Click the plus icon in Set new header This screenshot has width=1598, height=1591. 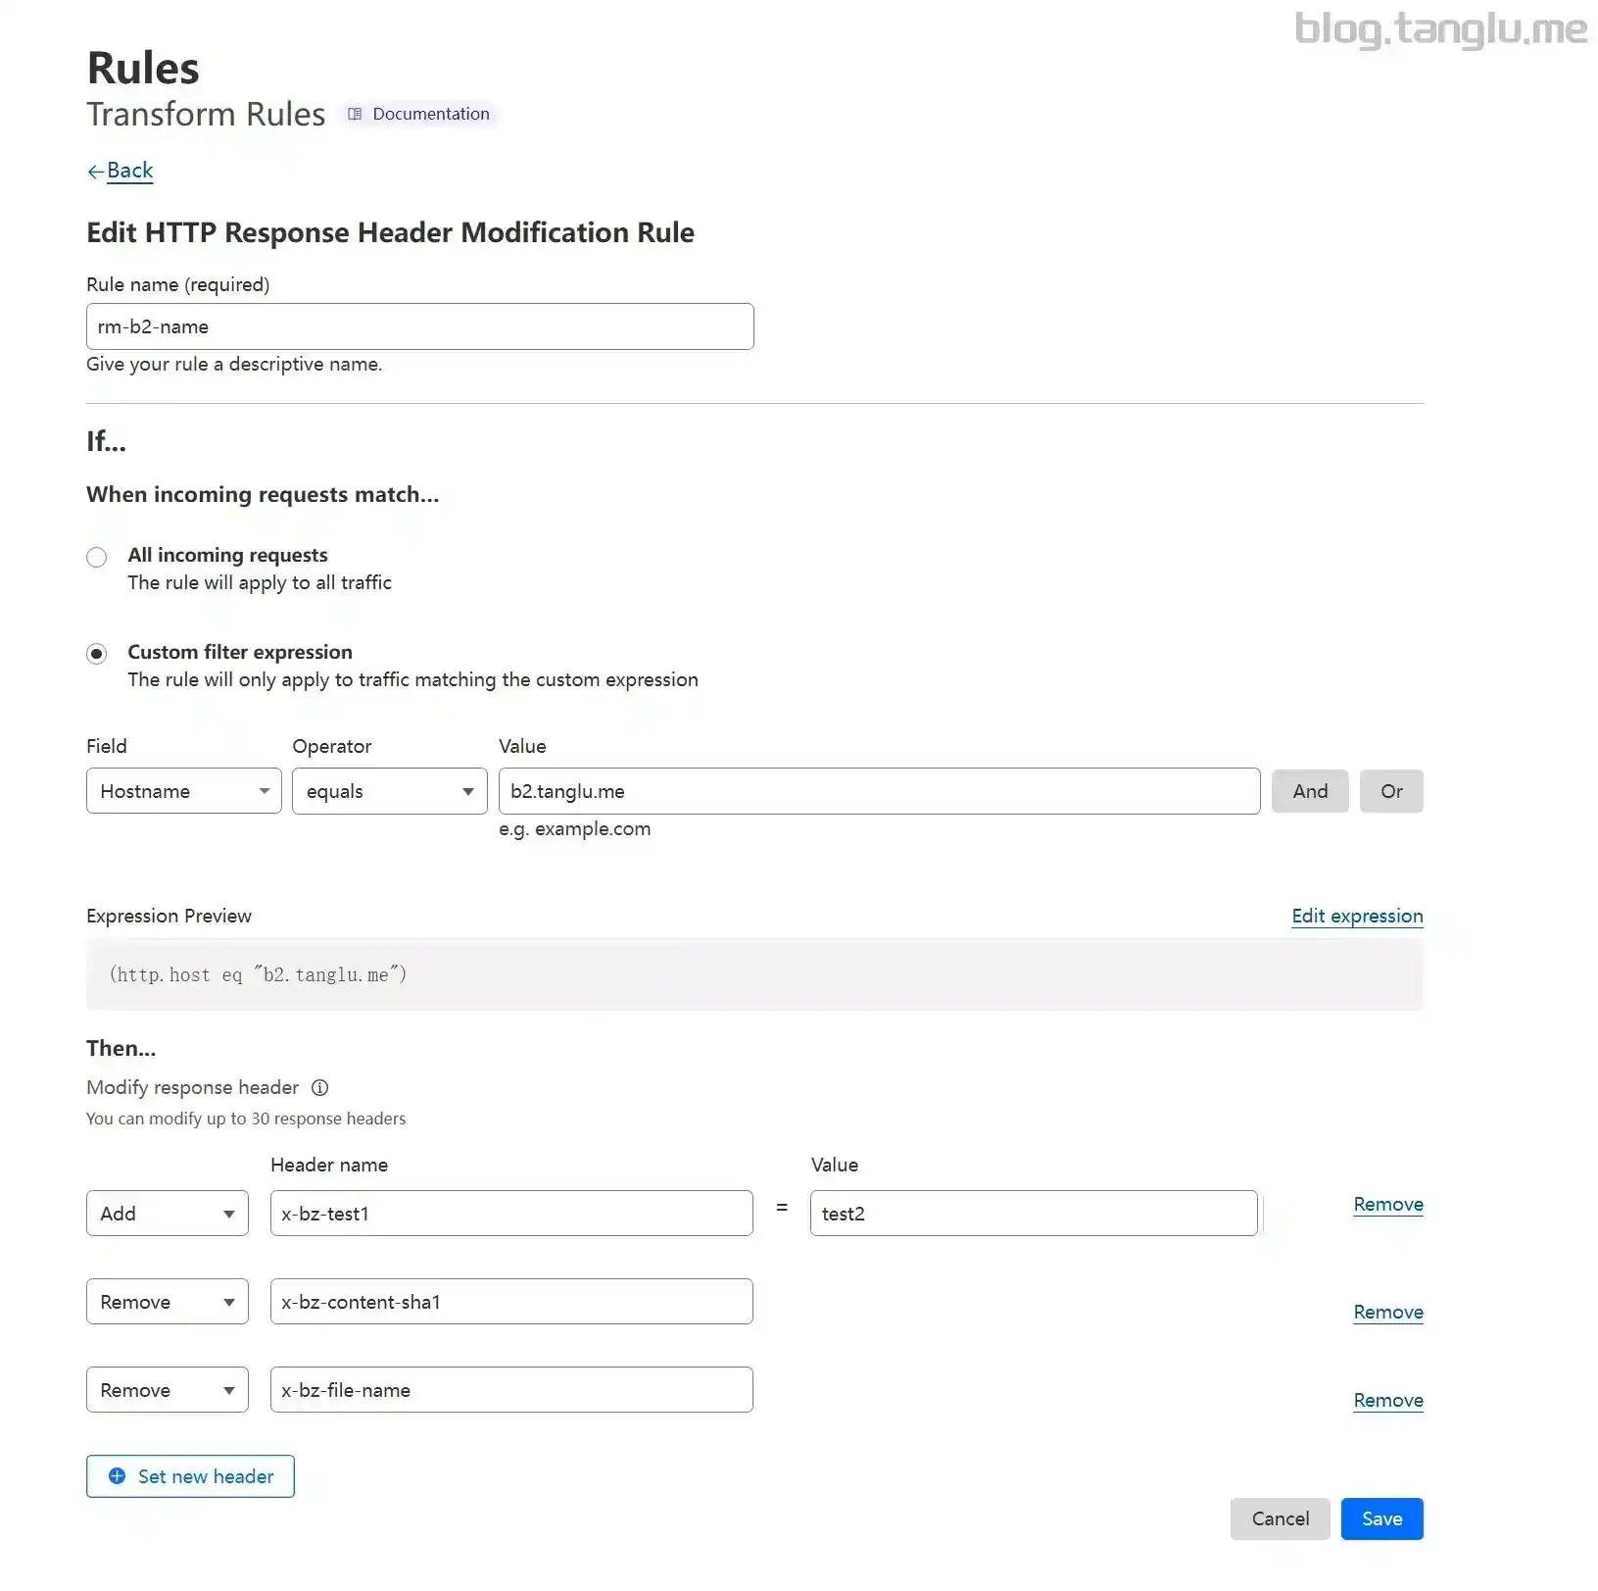[x=117, y=1475]
